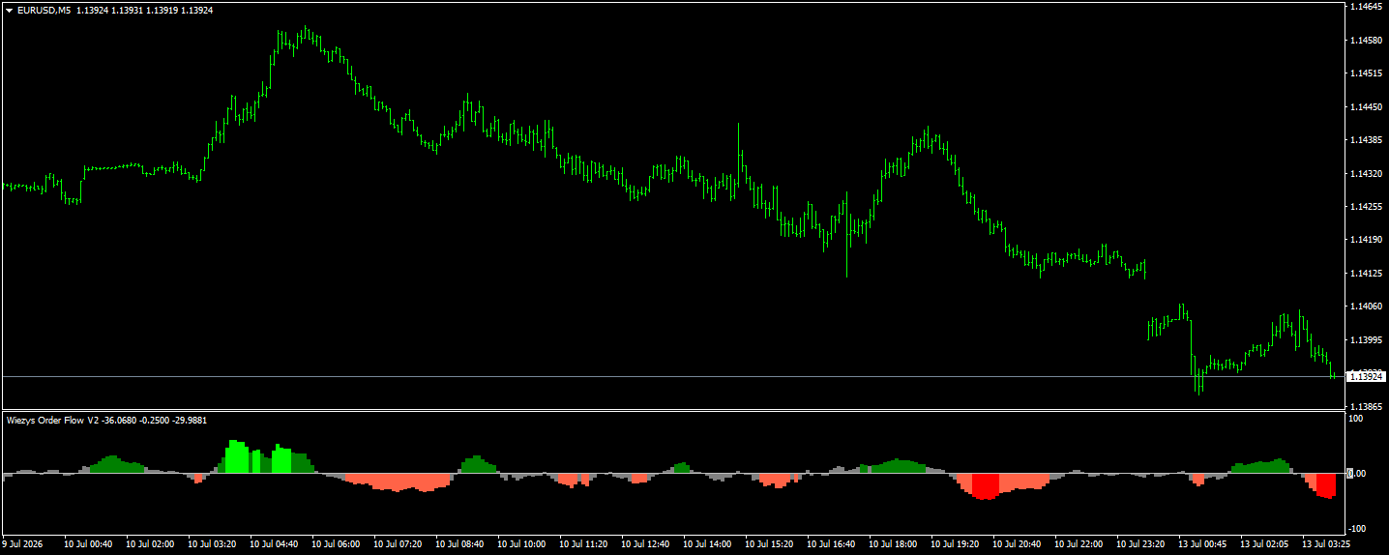This screenshot has height=555, width=1389.
Task: Click the indicator zero level tag 0.00
Action: coord(1357,474)
